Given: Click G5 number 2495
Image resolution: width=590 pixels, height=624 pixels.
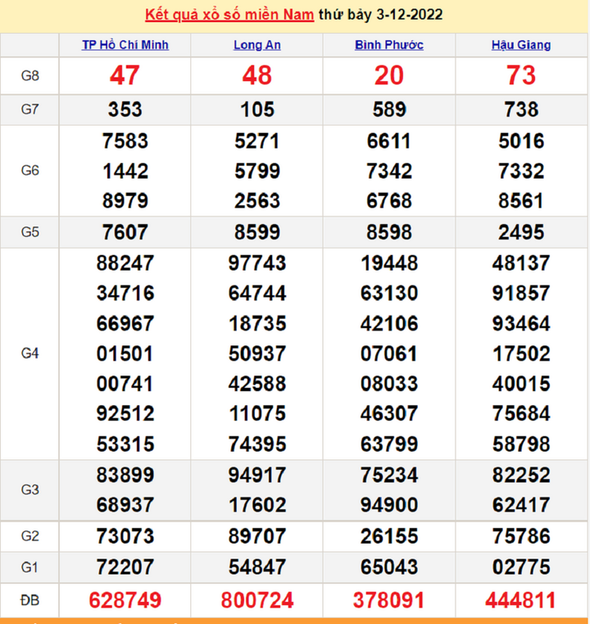Looking at the screenshot, I should pos(521,232).
